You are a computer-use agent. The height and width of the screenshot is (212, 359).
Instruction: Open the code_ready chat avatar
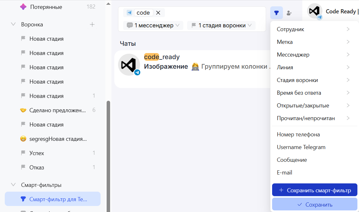click(x=129, y=65)
